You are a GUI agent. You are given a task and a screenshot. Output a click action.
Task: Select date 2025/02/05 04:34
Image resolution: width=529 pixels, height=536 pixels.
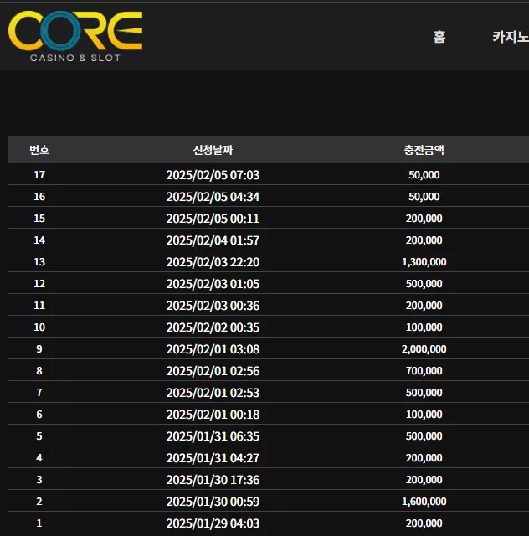pos(213,197)
